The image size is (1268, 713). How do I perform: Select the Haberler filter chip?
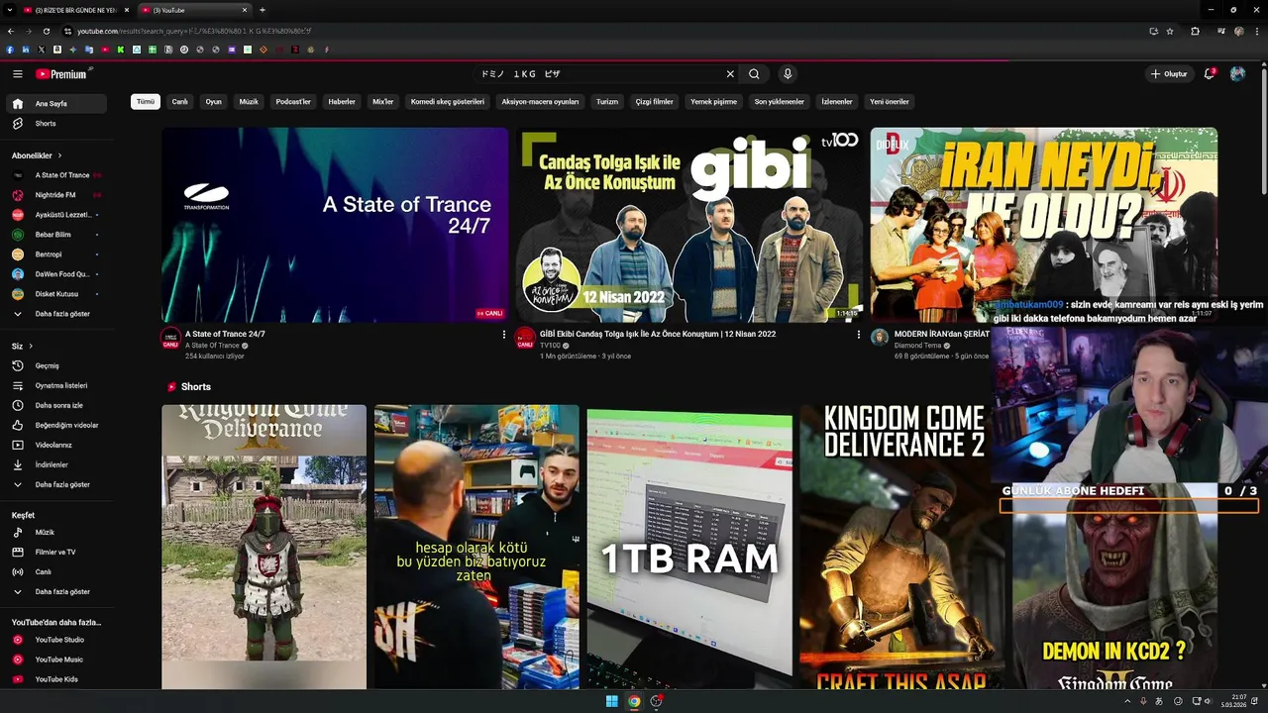click(342, 101)
